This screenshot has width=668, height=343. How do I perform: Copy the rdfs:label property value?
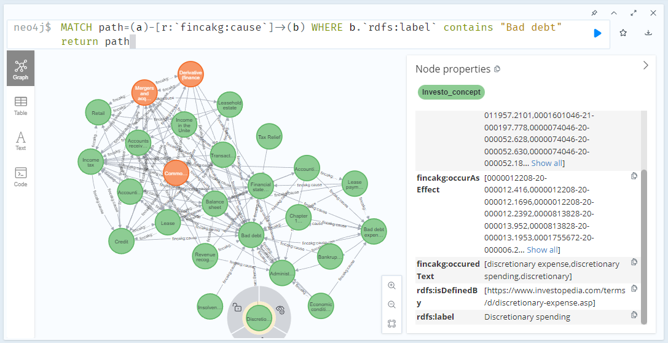point(634,315)
